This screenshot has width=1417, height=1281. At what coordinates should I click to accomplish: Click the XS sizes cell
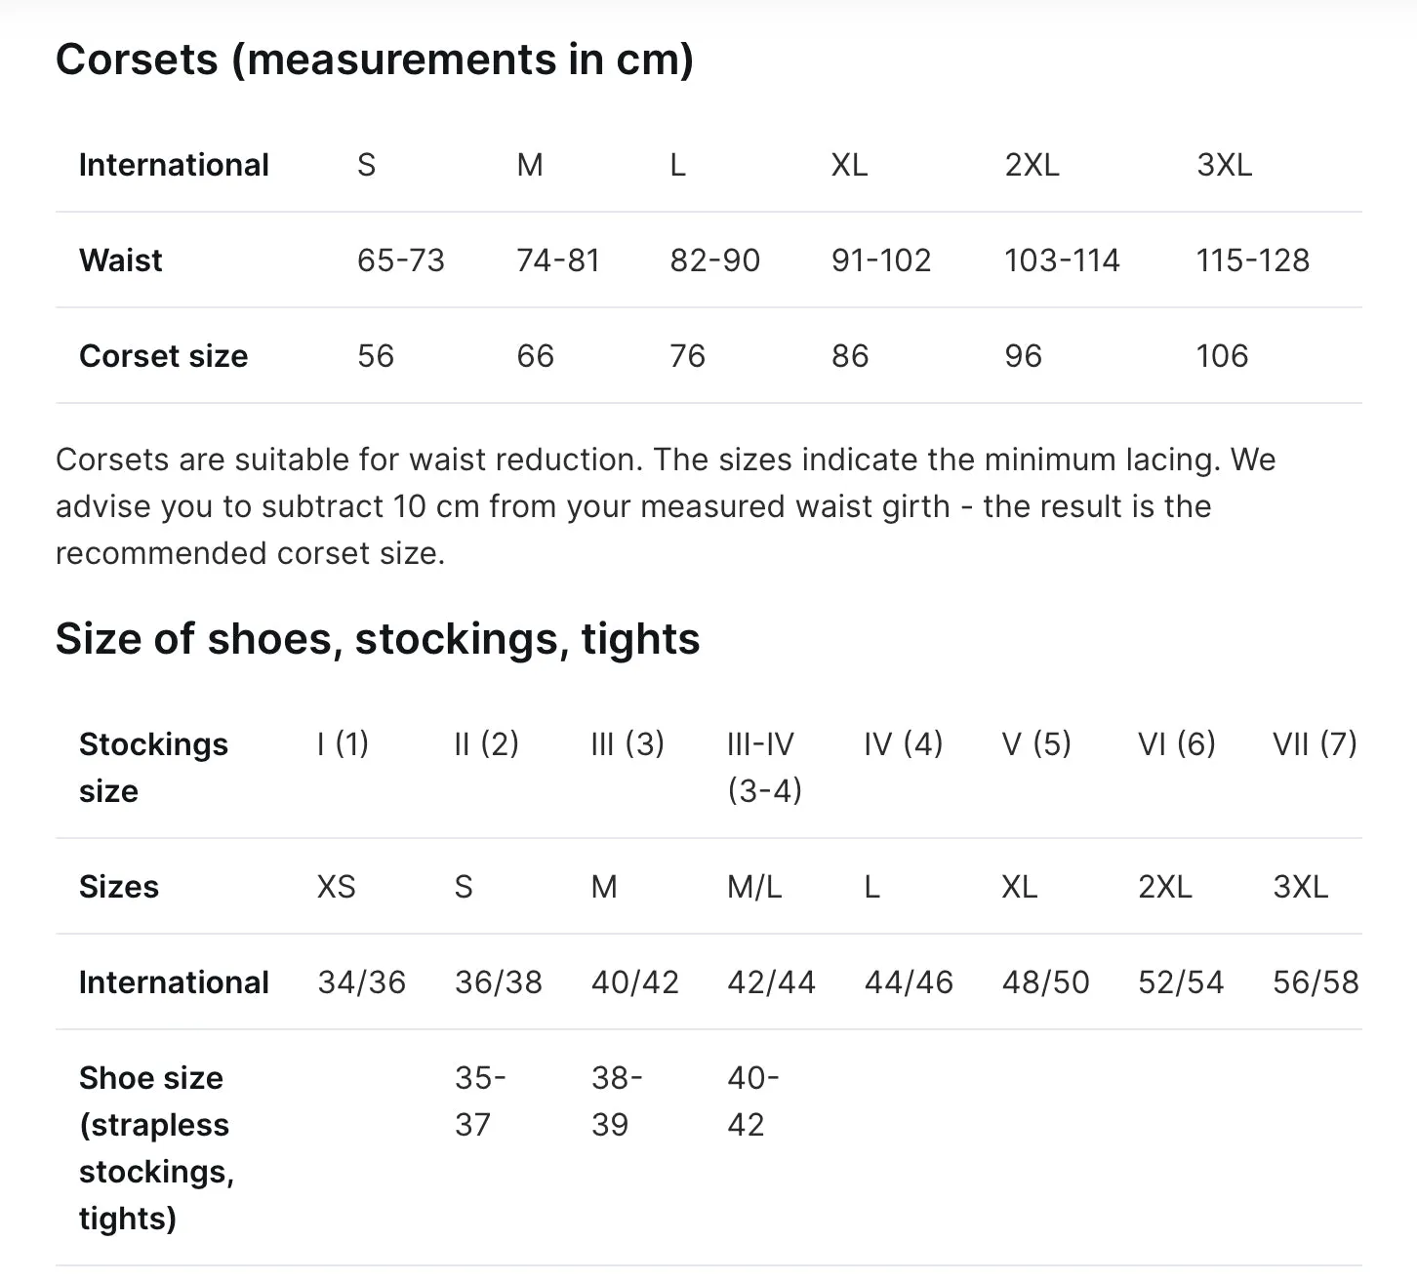click(337, 887)
